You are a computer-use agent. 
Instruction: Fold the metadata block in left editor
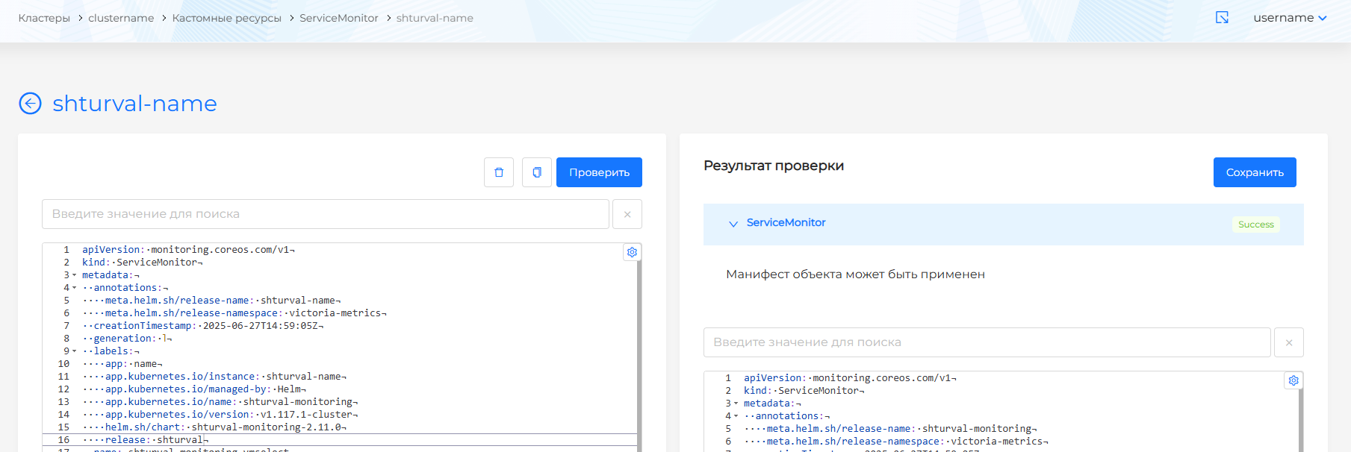click(x=75, y=275)
